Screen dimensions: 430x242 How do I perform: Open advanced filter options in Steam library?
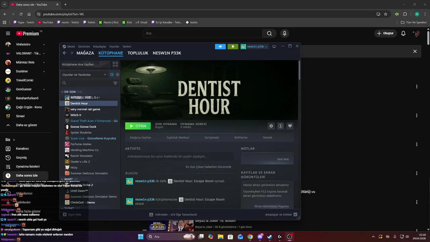coord(115,83)
